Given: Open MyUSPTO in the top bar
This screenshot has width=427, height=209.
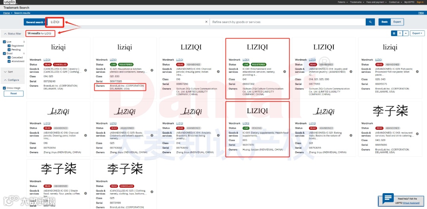Looking at the screenshot, I should coord(409,2).
